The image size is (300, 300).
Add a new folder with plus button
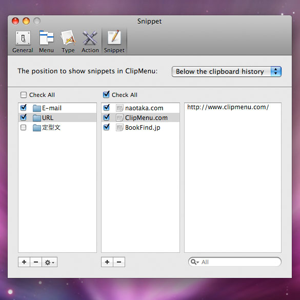tap(24, 262)
